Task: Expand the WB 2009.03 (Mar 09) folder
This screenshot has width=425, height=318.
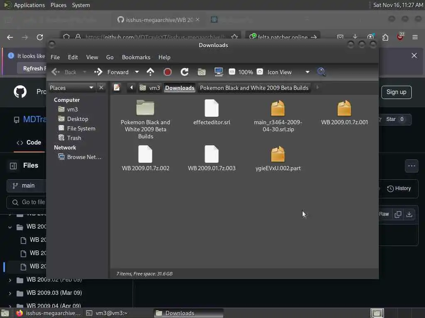Action: (10, 293)
